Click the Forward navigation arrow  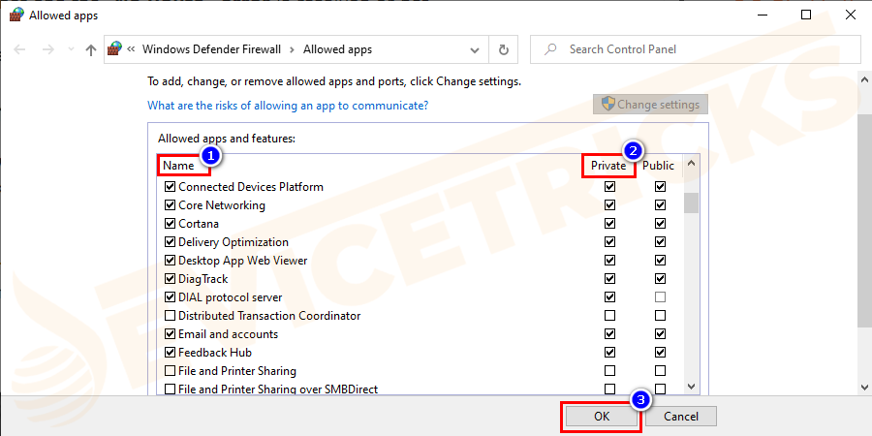coord(48,49)
